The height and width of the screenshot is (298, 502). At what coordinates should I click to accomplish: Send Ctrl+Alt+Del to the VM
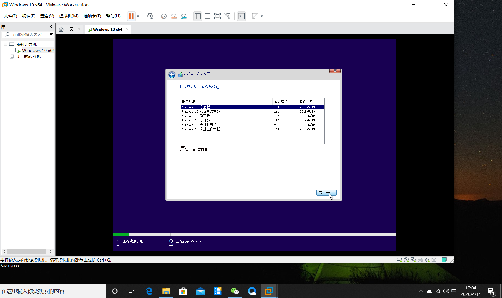click(x=150, y=16)
